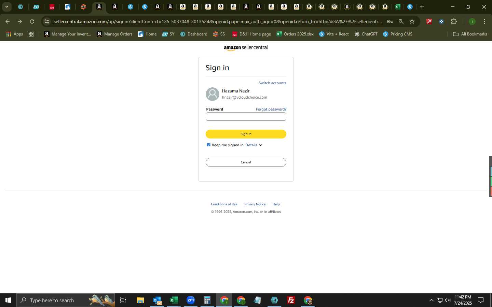Uncheck Keep me signed in checkbox
The image size is (492, 307).
click(209, 145)
